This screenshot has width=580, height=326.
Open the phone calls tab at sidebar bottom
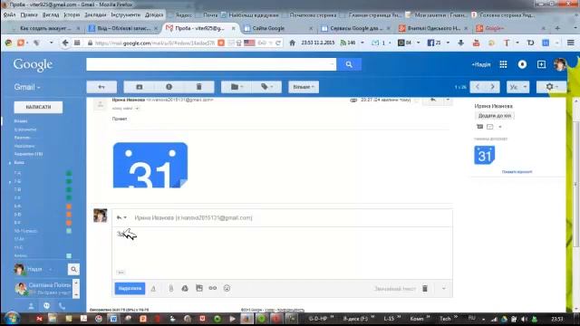click(x=63, y=306)
